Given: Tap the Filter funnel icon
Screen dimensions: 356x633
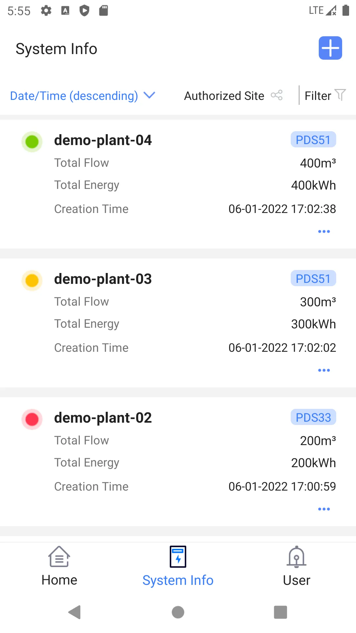Looking at the screenshot, I should [340, 95].
